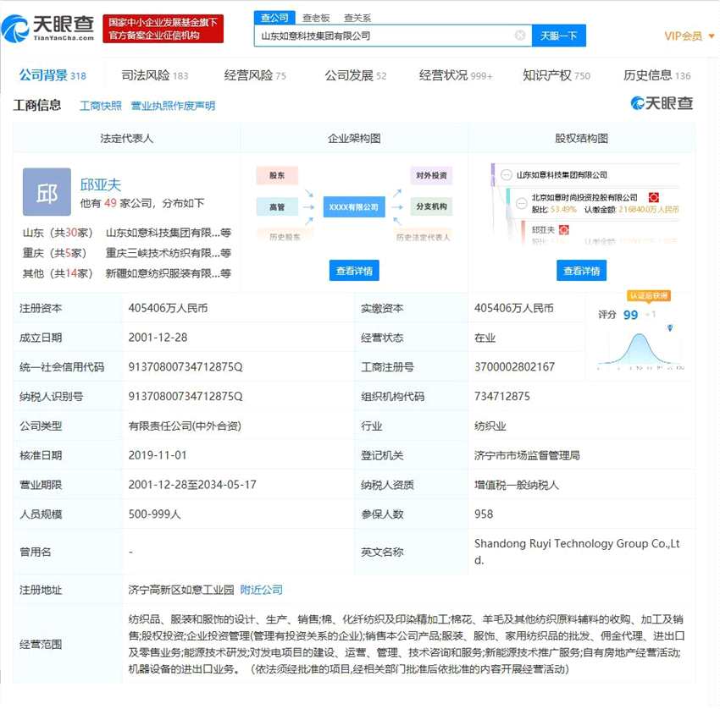Click 查看详情 under 股权结构图
The width and height of the screenshot is (720, 709).
[581, 271]
